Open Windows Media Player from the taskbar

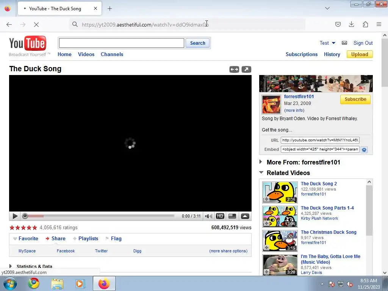[x=80, y=283]
